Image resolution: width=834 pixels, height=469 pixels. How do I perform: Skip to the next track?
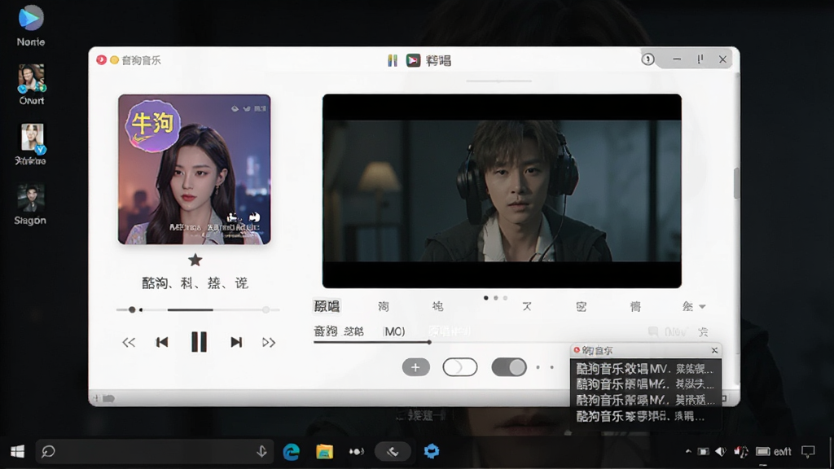point(236,343)
